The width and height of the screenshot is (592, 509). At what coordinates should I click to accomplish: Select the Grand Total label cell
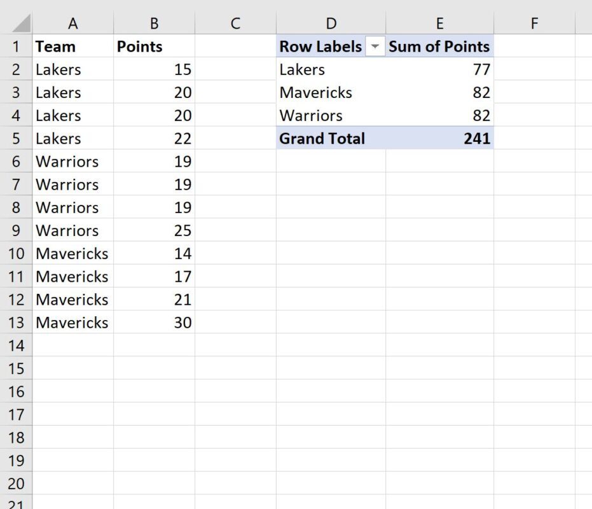tap(331, 138)
